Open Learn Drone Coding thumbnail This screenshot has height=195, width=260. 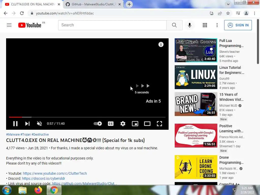click(196, 167)
